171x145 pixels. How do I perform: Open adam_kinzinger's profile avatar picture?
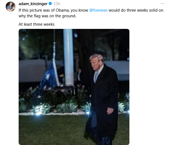11,6
